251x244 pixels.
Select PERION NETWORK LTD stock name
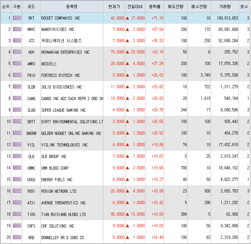point(59,191)
